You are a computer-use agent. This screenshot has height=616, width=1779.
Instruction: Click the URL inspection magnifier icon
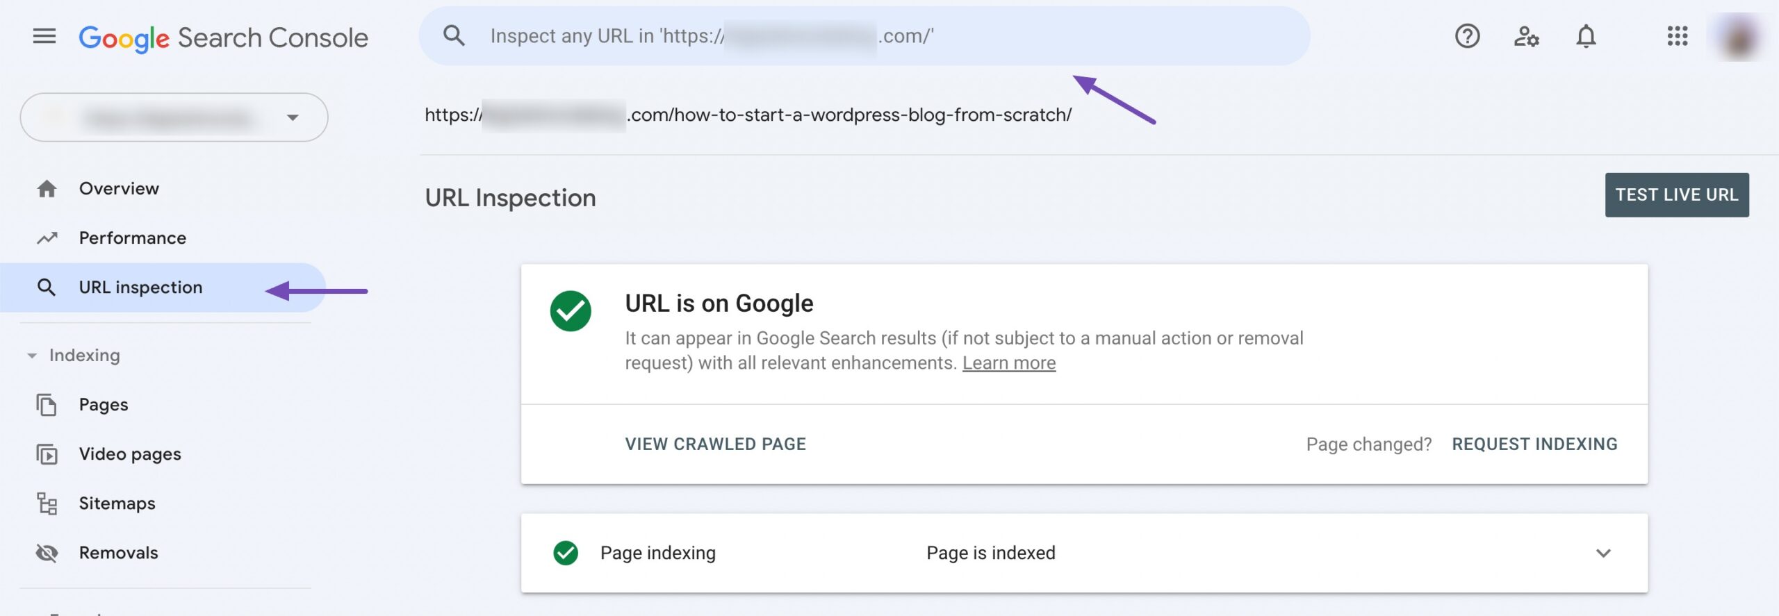(47, 288)
